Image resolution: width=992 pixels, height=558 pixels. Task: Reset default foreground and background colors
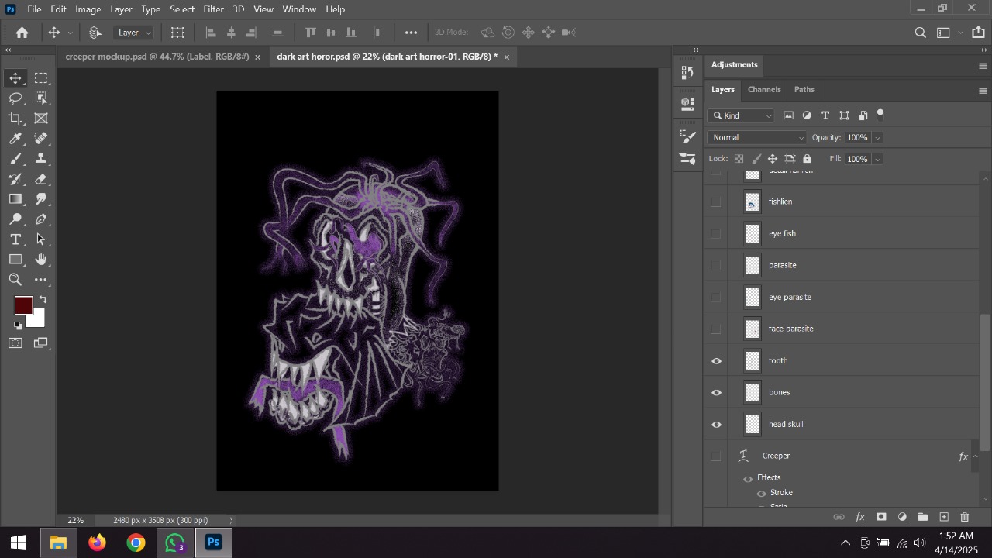(x=18, y=325)
